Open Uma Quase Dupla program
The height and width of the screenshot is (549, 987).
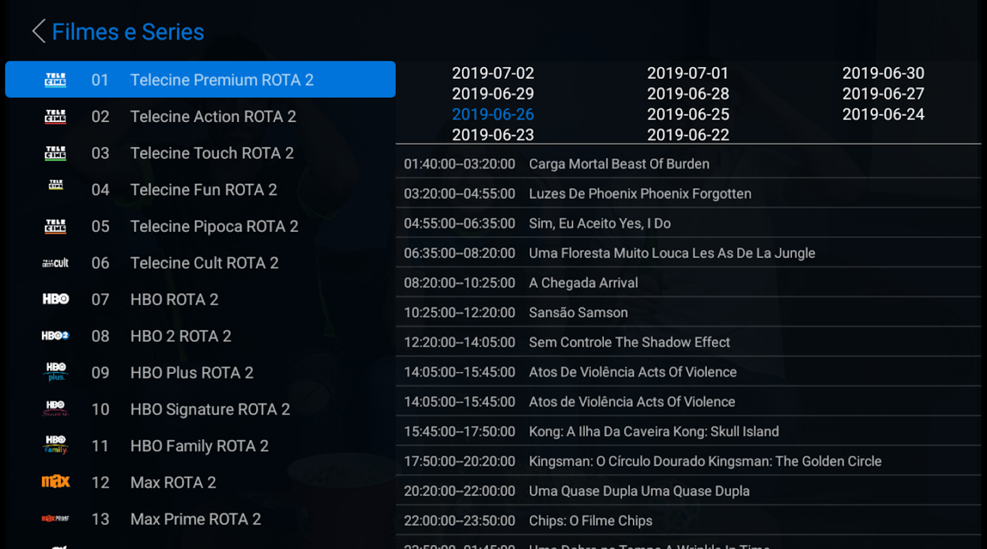688,491
